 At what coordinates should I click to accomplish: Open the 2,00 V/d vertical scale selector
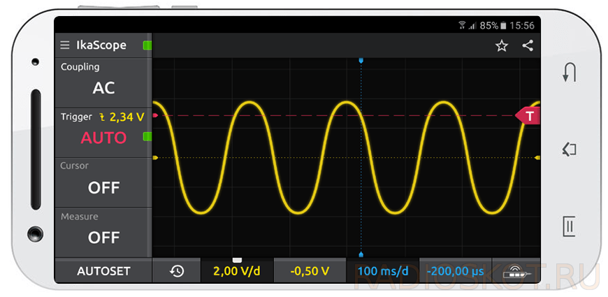coord(236,271)
